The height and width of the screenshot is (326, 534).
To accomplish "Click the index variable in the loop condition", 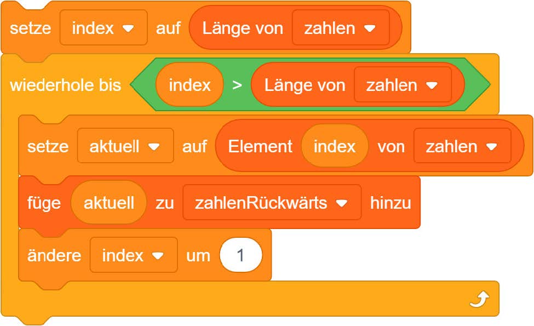I will 190,85.
